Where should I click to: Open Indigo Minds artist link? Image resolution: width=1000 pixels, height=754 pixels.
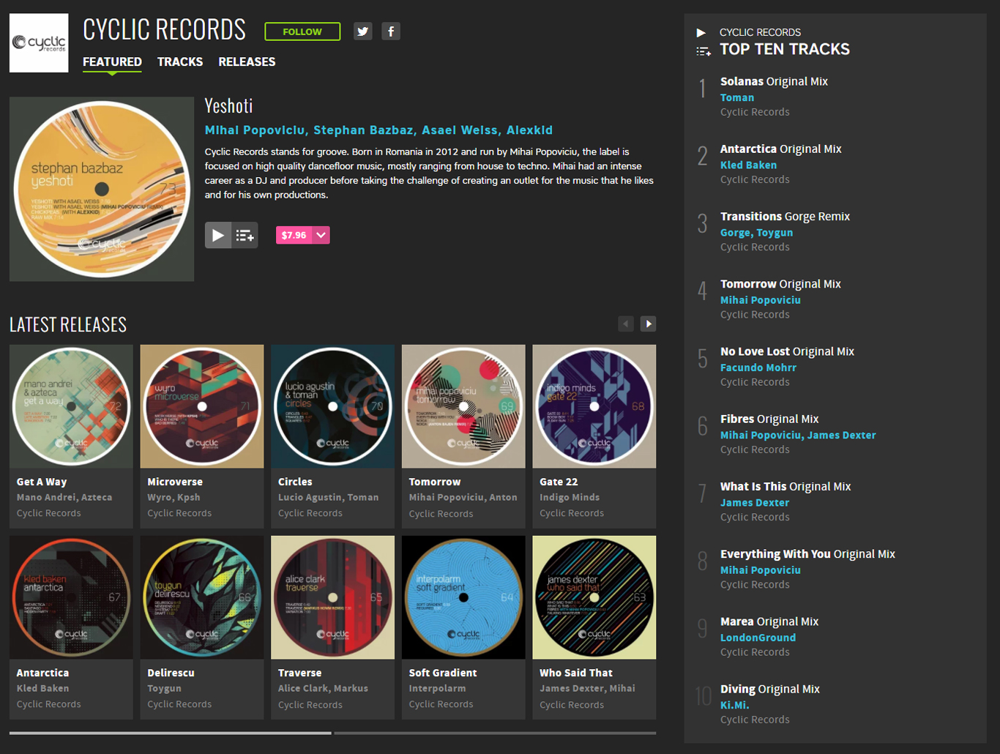pyautogui.click(x=570, y=497)
